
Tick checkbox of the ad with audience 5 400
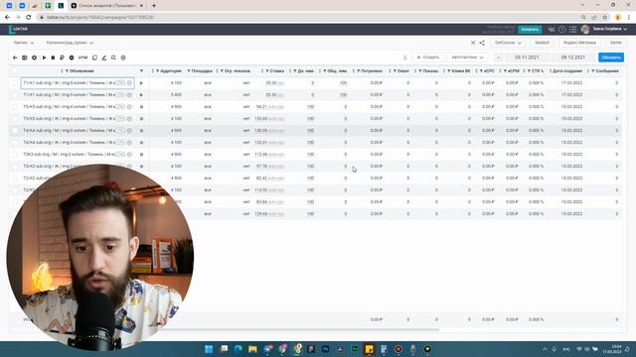pos(15,95)
